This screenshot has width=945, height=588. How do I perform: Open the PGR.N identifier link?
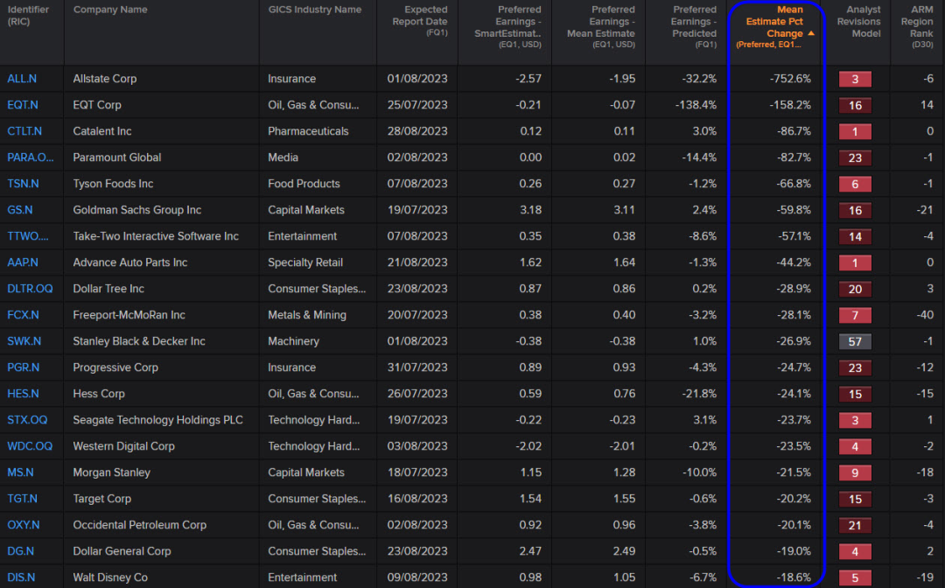[x=24, y=367]
